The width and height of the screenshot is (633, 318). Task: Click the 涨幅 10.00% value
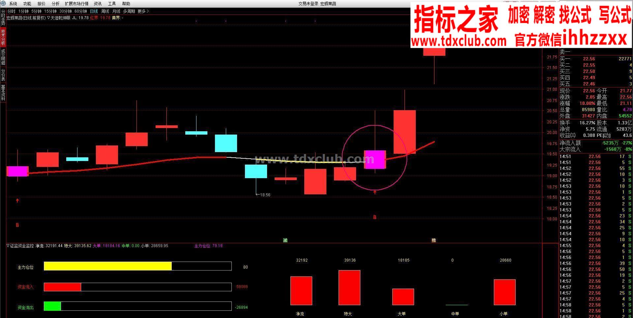(x=587, y=104)
